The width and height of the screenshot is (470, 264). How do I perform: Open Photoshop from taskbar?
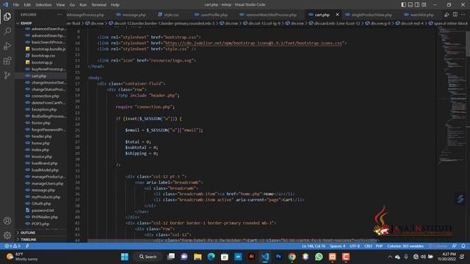tap(278, 257)
